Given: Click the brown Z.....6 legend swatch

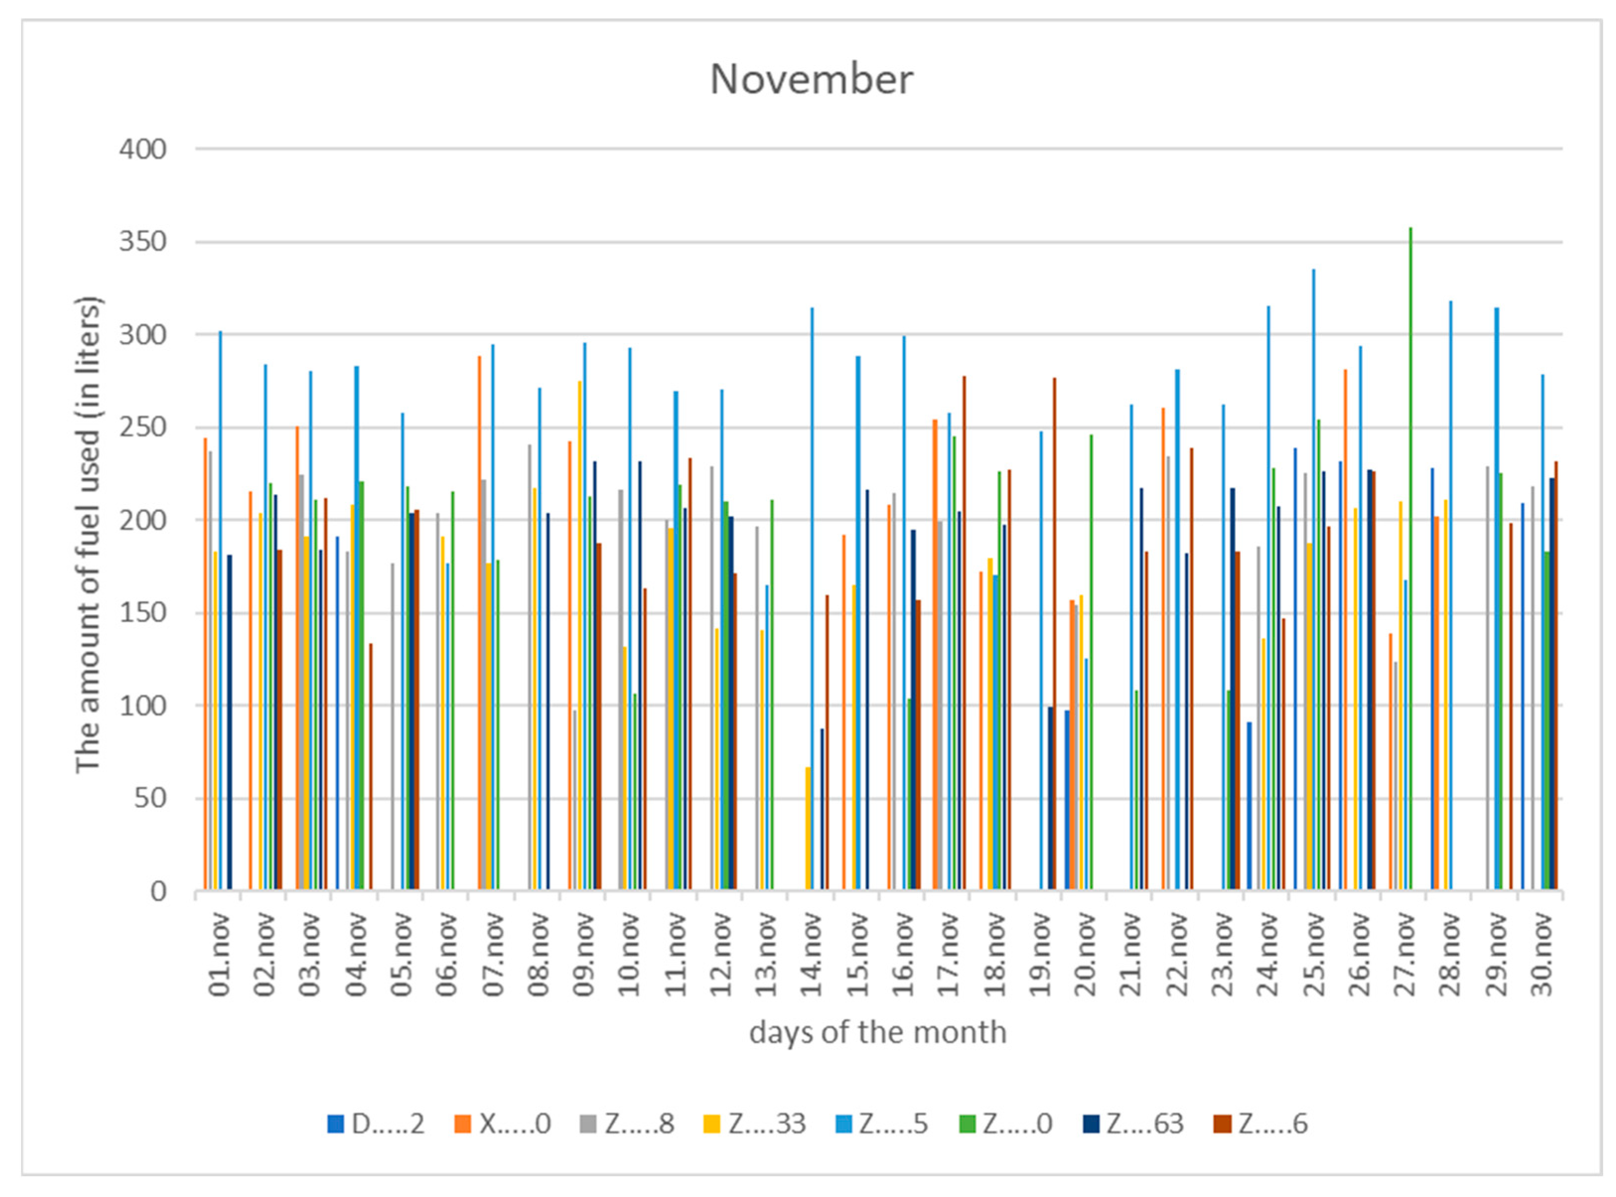Looking at the screenshot, I should pyautogui.click(x=1222, y=1124).
